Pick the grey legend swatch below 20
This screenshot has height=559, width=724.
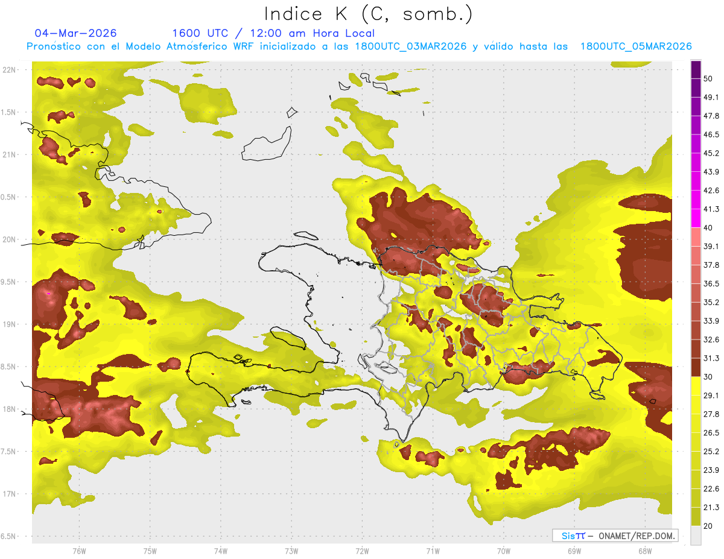point(696,535)
